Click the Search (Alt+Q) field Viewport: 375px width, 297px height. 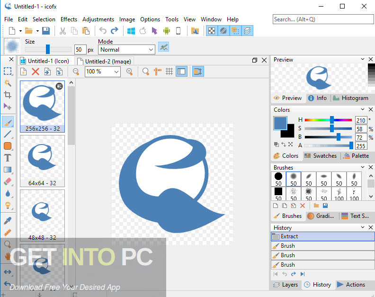[x=323, y=19]
